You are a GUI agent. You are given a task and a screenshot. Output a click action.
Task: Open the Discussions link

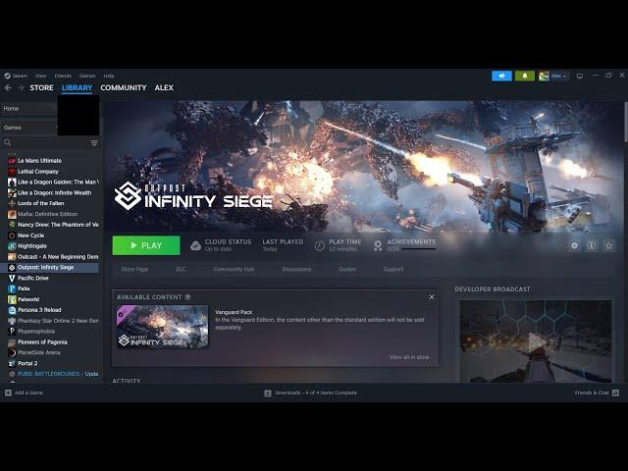click(x=296, y=270)
